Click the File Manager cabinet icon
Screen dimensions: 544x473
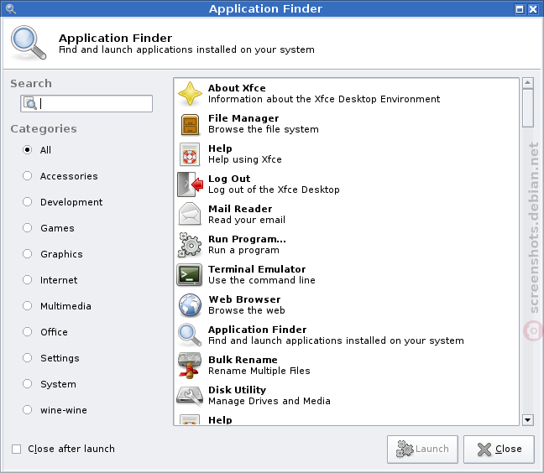pyautogui.click(x=190, y=124)
